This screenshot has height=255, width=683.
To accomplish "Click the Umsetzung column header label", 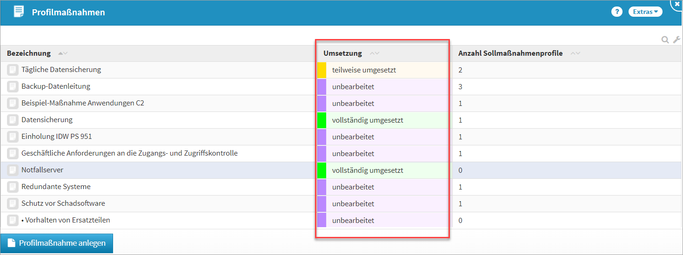I will pos(342,53).
